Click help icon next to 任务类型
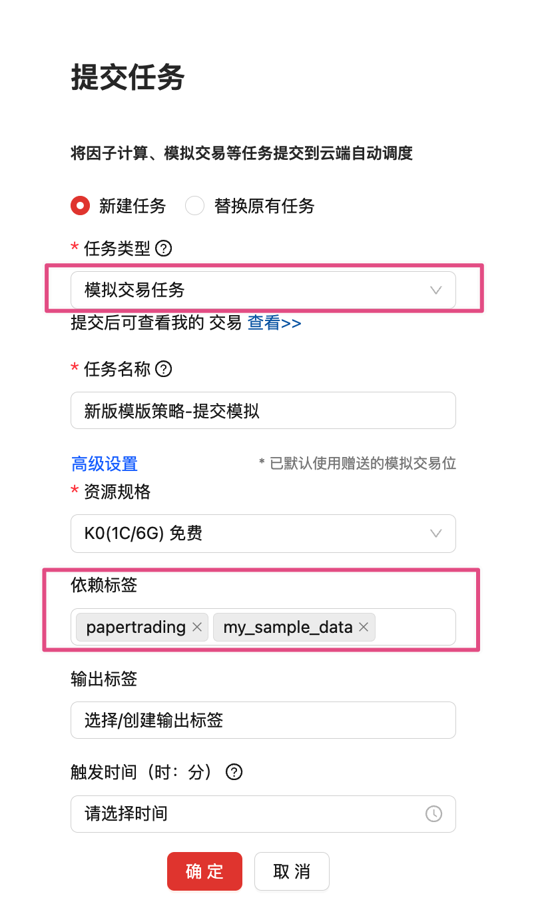 click(x=164, y=248)
